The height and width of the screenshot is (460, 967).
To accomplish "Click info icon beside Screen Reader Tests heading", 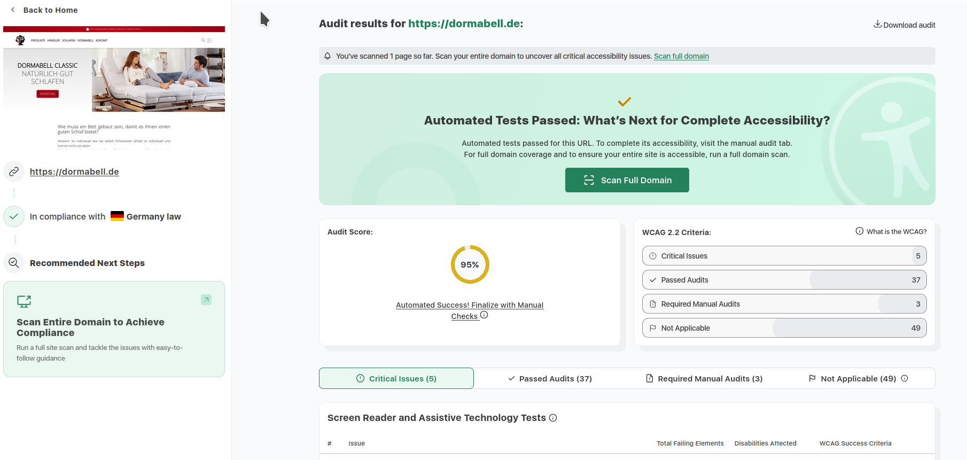I will click(553, 418).
